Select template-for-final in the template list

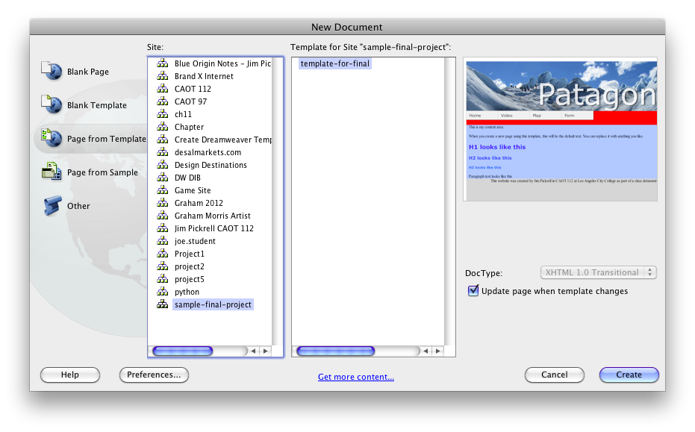click(x=335, y=64)
